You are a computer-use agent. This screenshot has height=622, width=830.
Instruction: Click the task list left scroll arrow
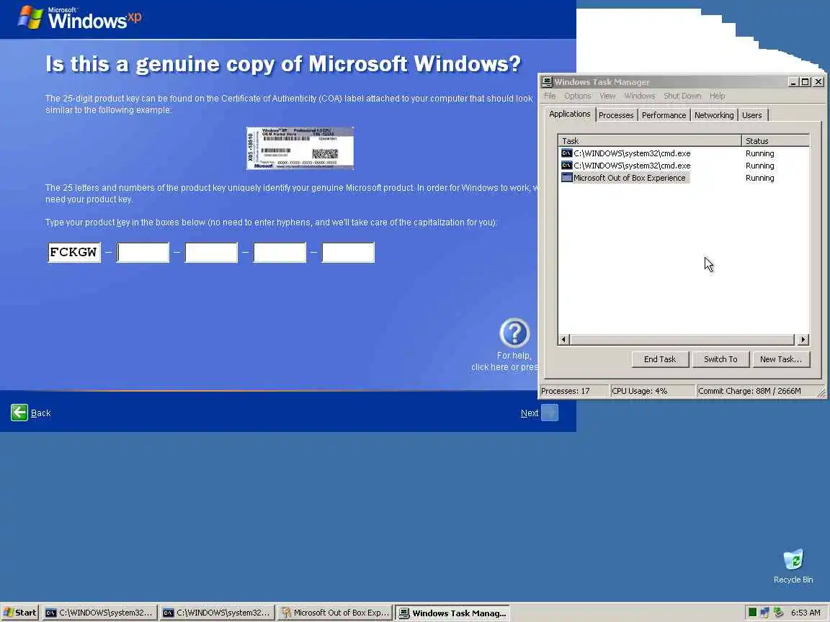pyautogui.click(x=563, y=340)
